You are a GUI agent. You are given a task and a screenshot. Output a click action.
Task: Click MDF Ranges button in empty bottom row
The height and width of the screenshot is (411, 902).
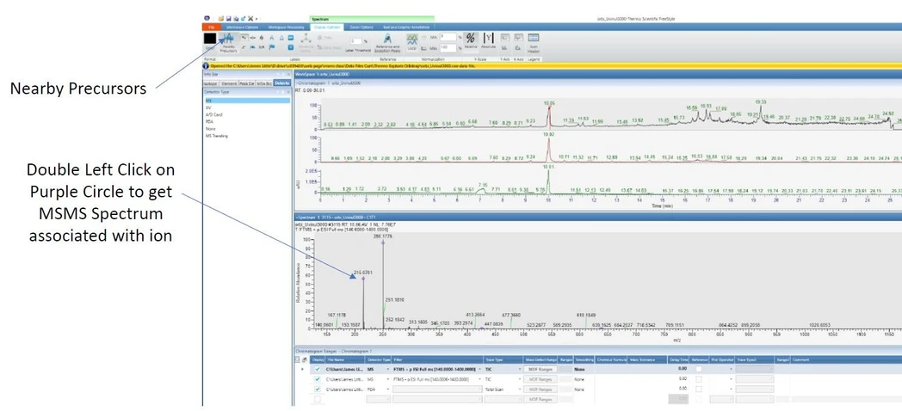541,399
